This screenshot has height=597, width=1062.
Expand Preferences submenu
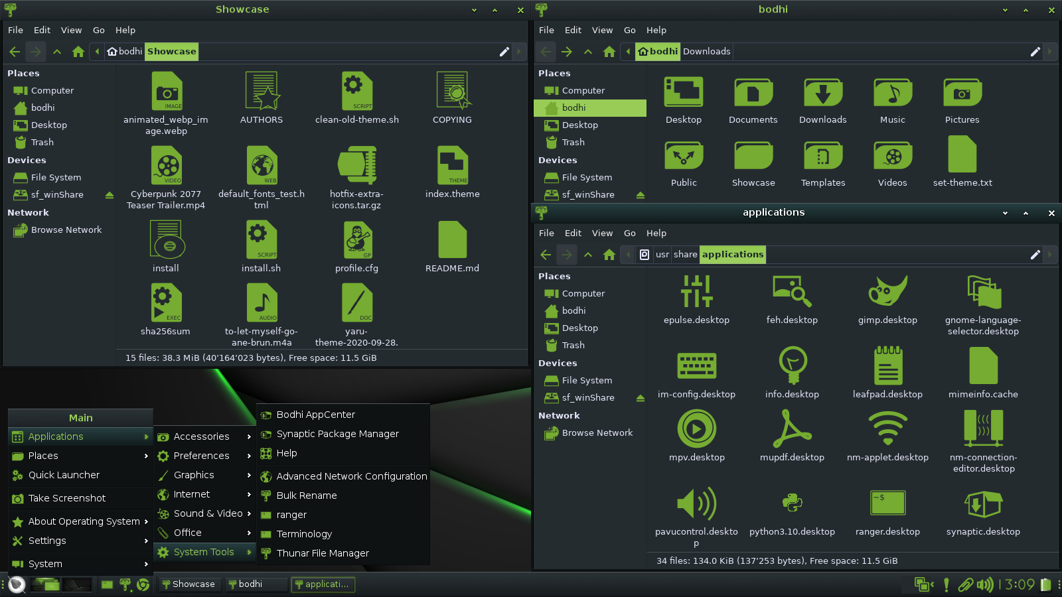(204, 456)
